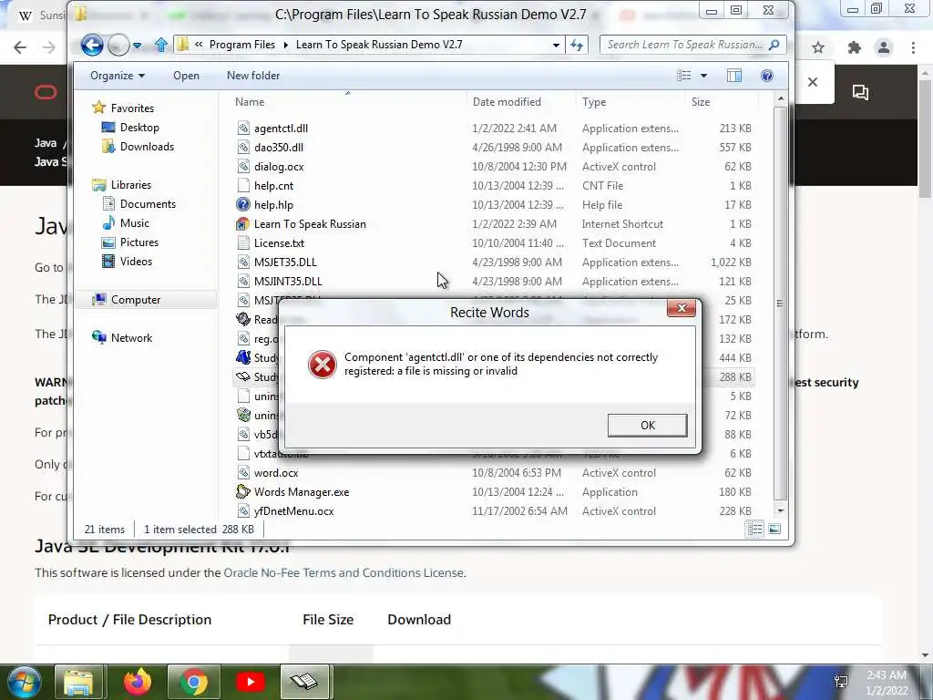The image size is (933, 700).
Task: Click Program Files in the address breadcrumb
Action: pos(242,45)
